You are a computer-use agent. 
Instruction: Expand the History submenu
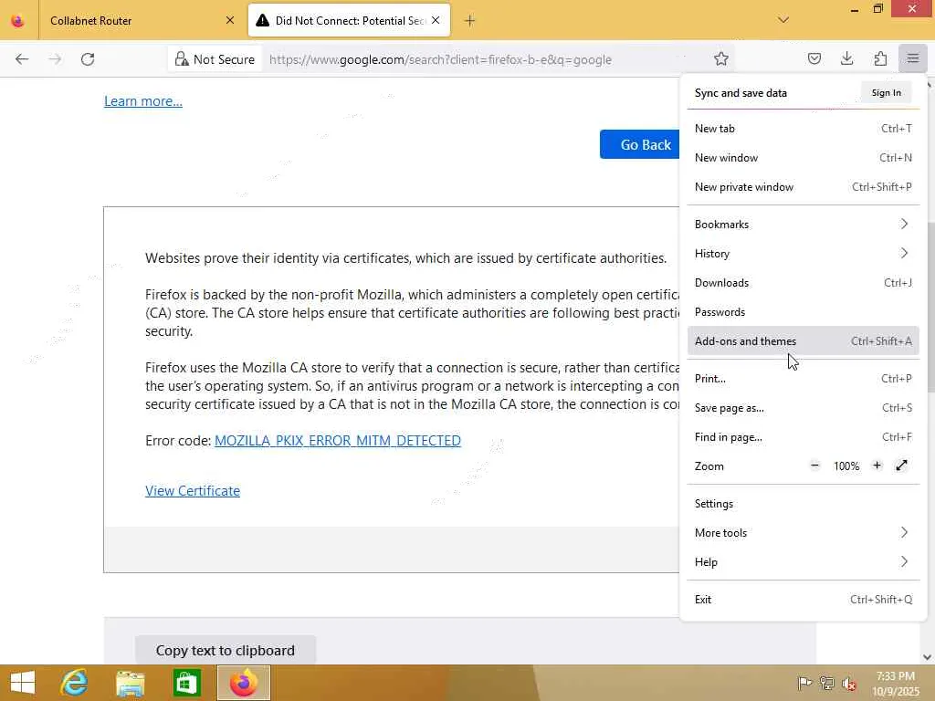[803, 254]
